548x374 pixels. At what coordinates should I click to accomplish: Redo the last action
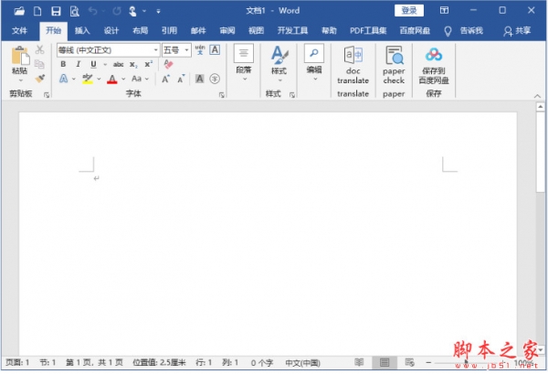tap(117, 11)
